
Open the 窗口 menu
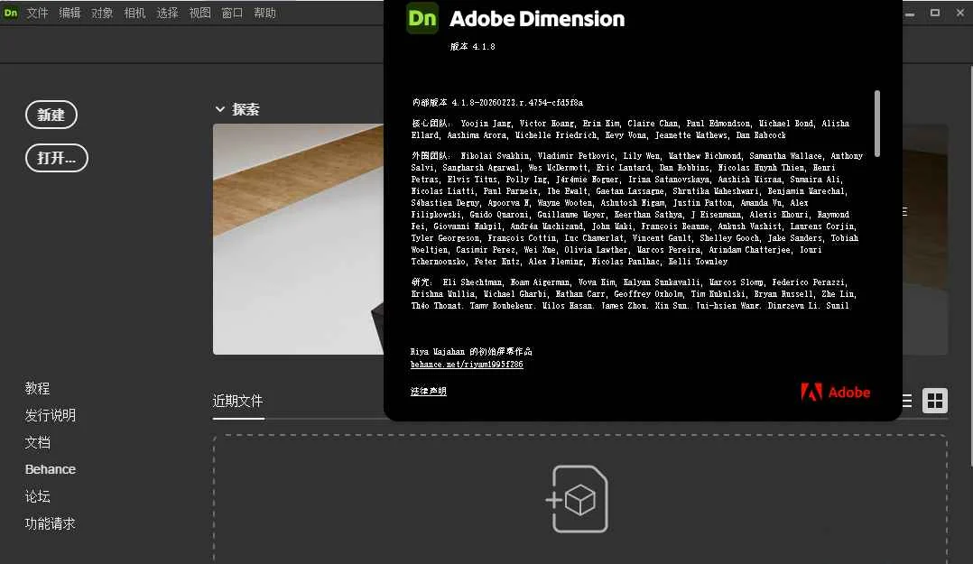[232, 13]
